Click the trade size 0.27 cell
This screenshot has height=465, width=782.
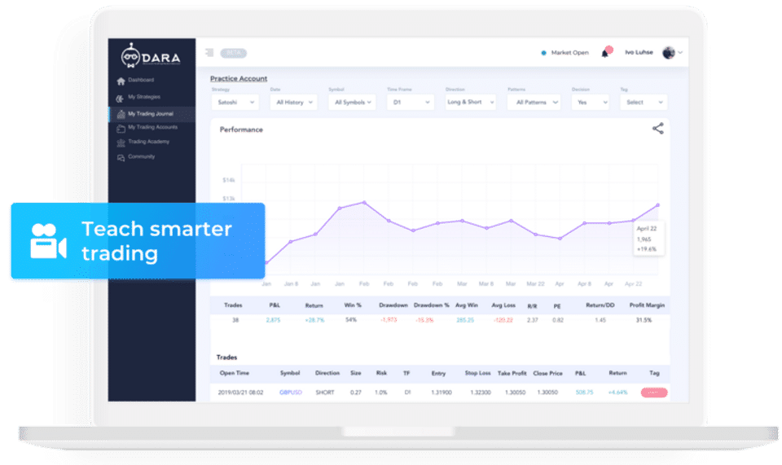click(x=356, y=393)
